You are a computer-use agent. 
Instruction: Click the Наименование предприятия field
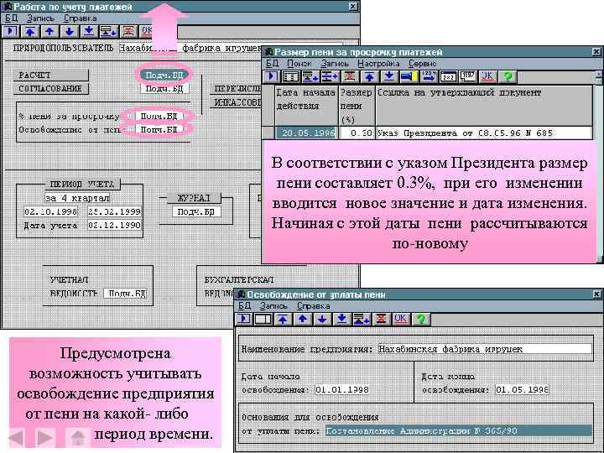click(x=485, y=349)
